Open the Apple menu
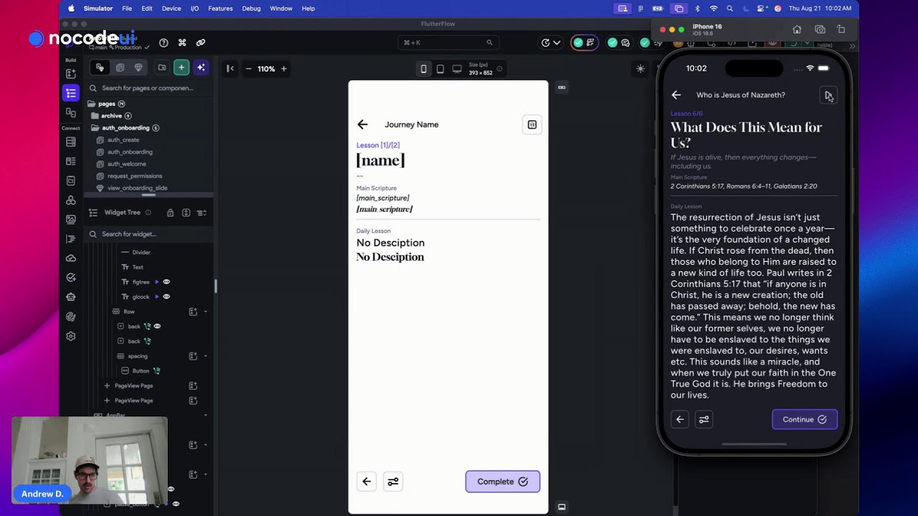The height and width of the screenshot is (516, 918). (71, 9)
